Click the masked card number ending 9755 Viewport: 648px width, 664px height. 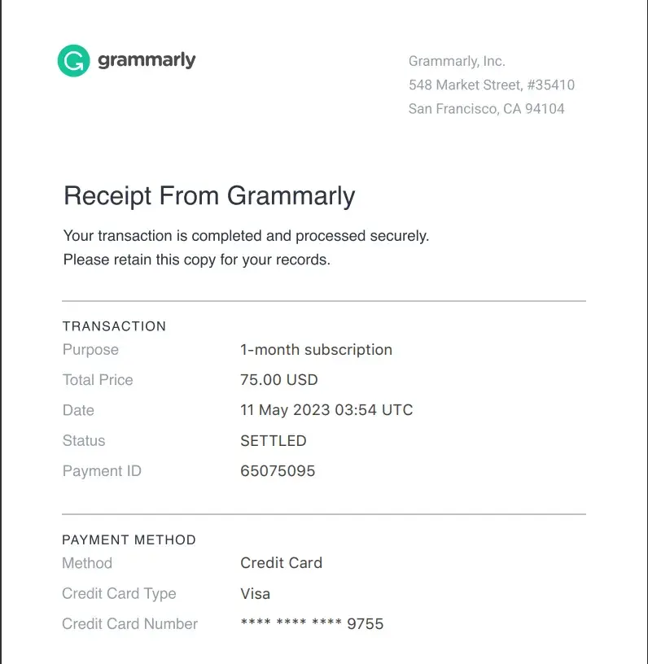coord(312,624)
